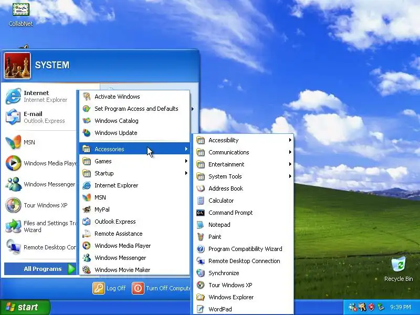Open Tour Windows XP in Accessories submenu
This screenshot has height=315, width=420.
click(243, 285)
